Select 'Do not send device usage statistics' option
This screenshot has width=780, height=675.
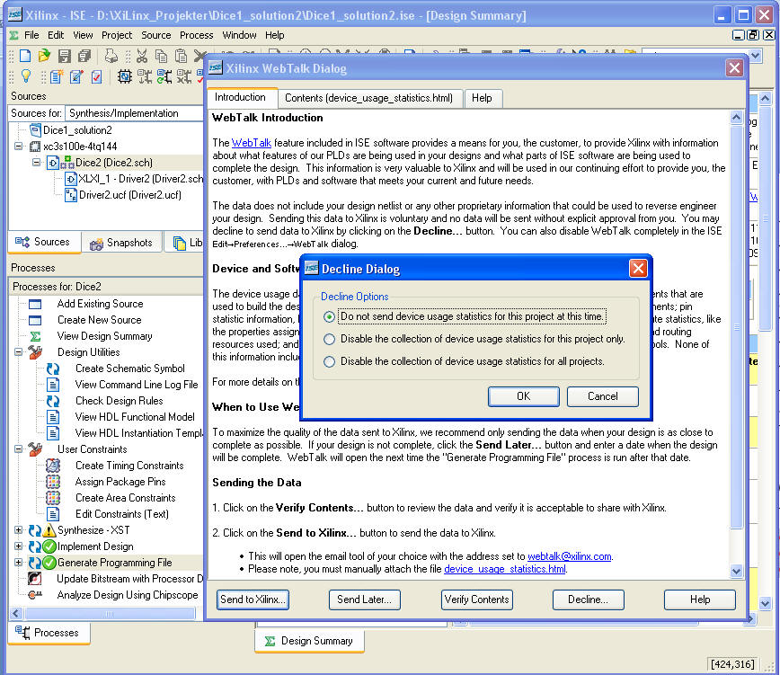click(329, 317)
